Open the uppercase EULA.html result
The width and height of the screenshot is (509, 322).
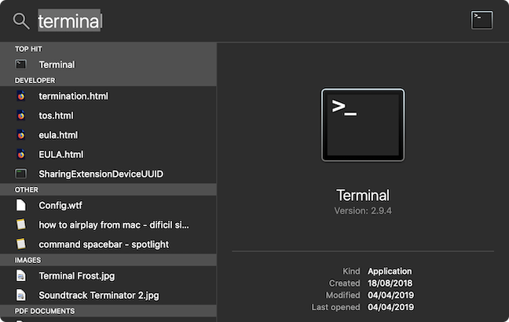pos(108,155)
